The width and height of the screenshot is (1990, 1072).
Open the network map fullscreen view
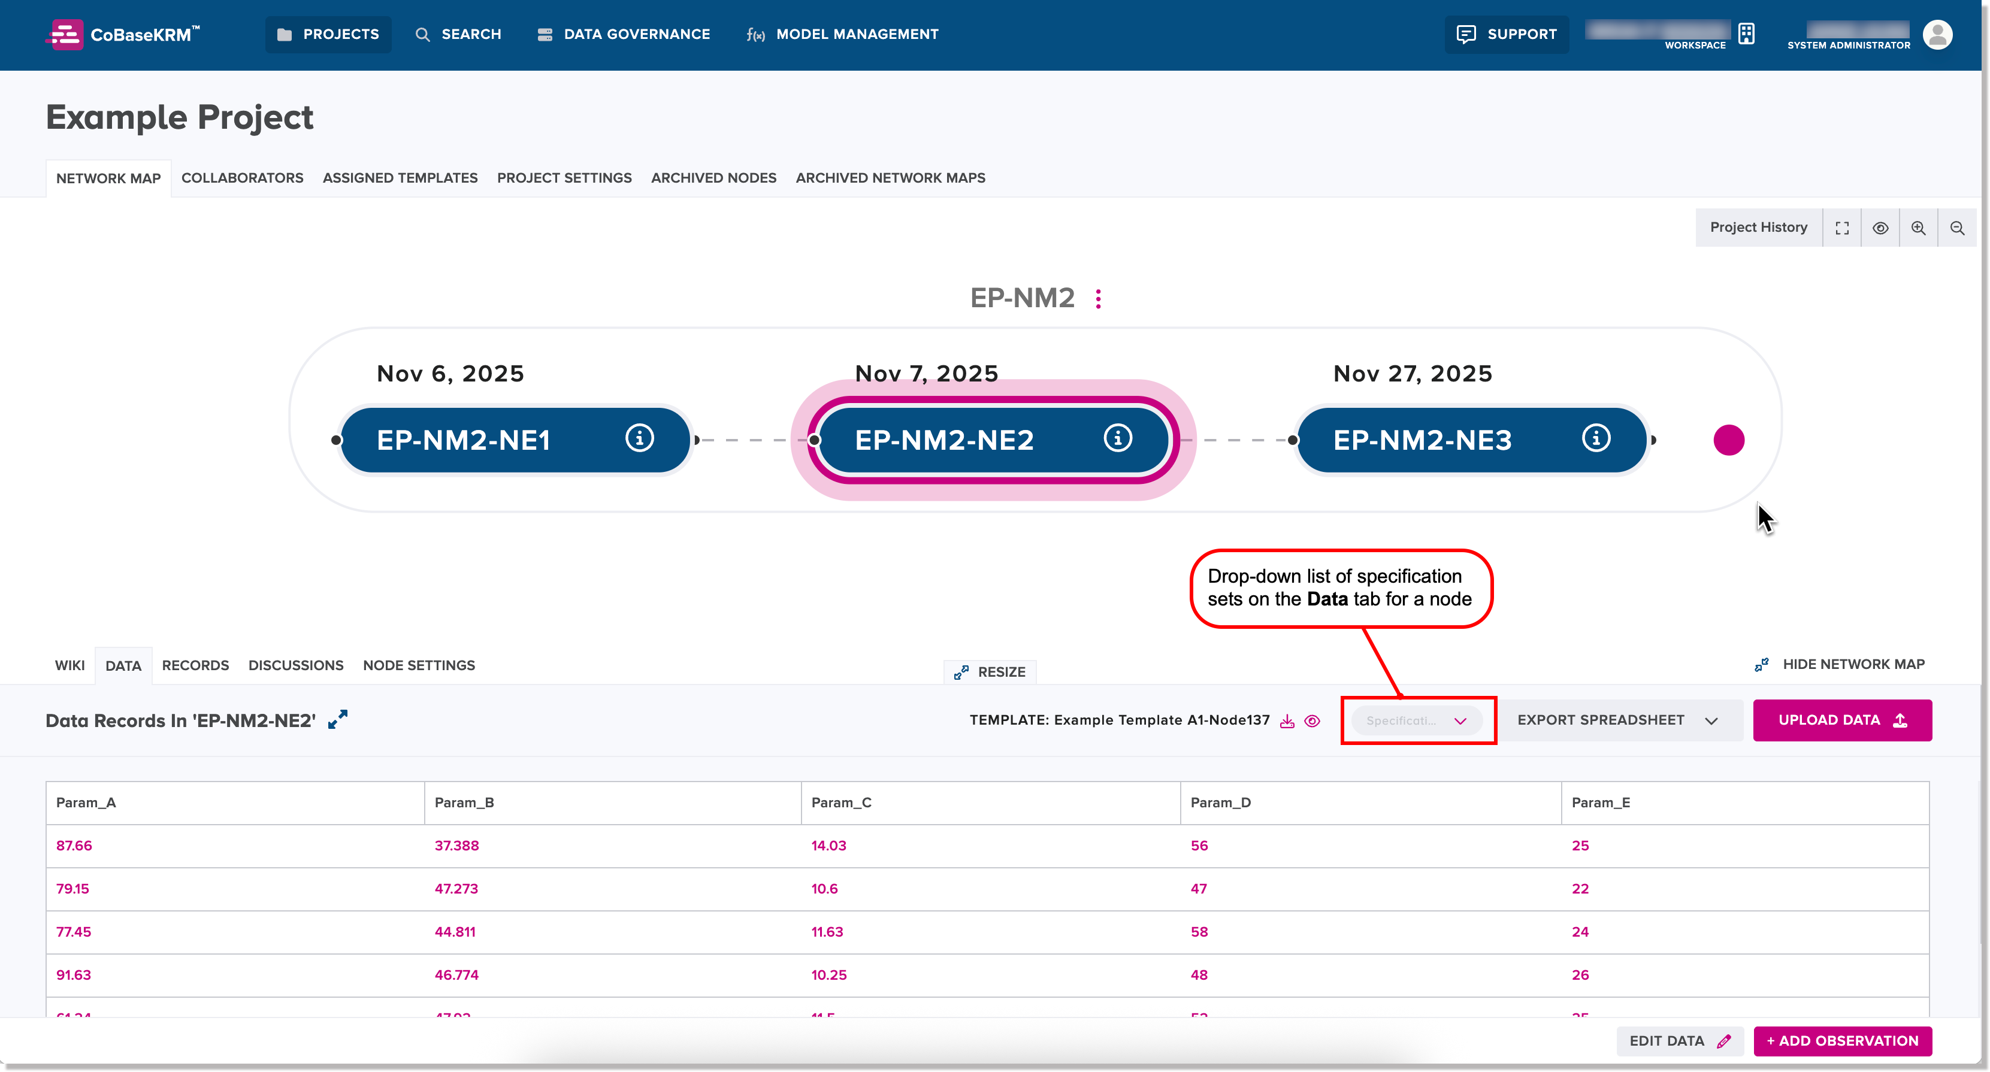[x=1843, y=227]
